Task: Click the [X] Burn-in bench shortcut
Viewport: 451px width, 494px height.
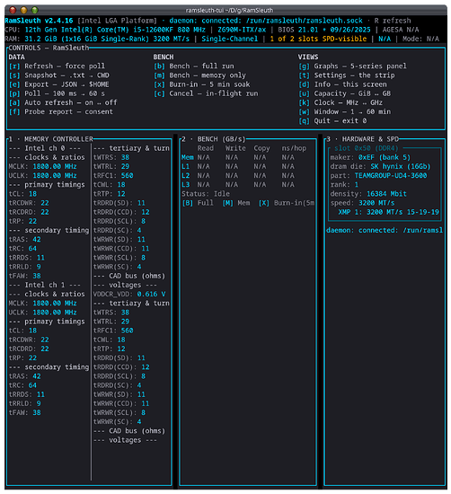Action: [x=287, y=203]
